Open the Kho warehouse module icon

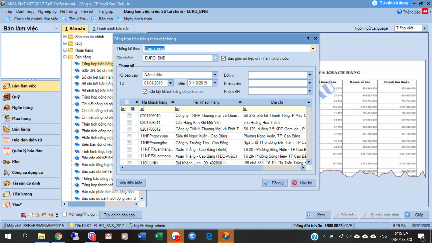click(6, 162)
